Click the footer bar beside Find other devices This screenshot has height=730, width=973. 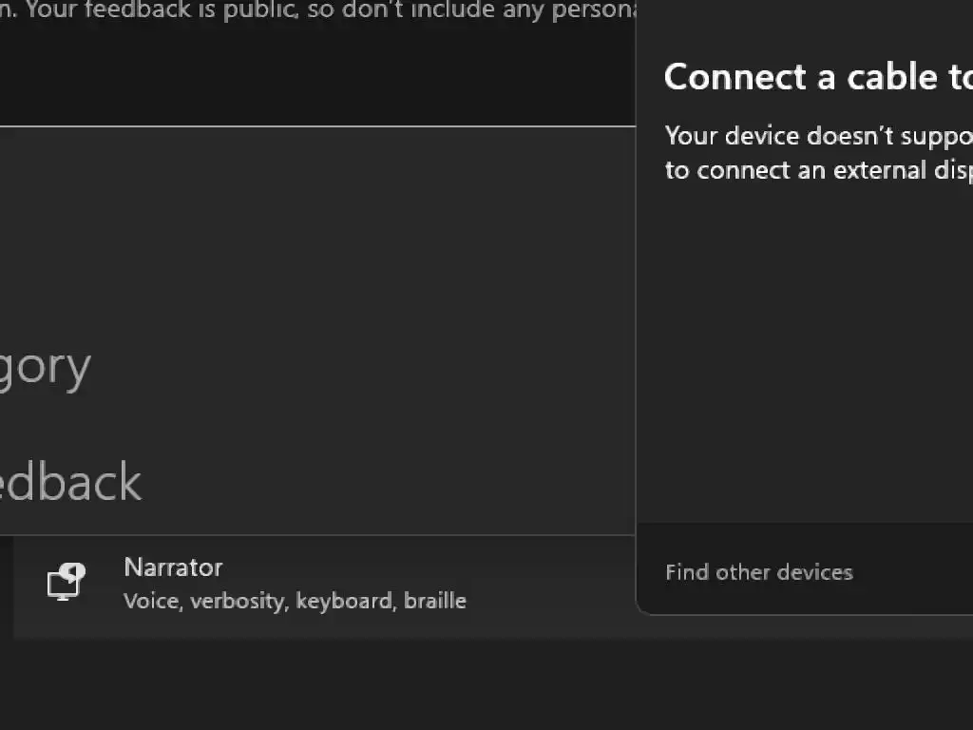click(x=912, y=572)
